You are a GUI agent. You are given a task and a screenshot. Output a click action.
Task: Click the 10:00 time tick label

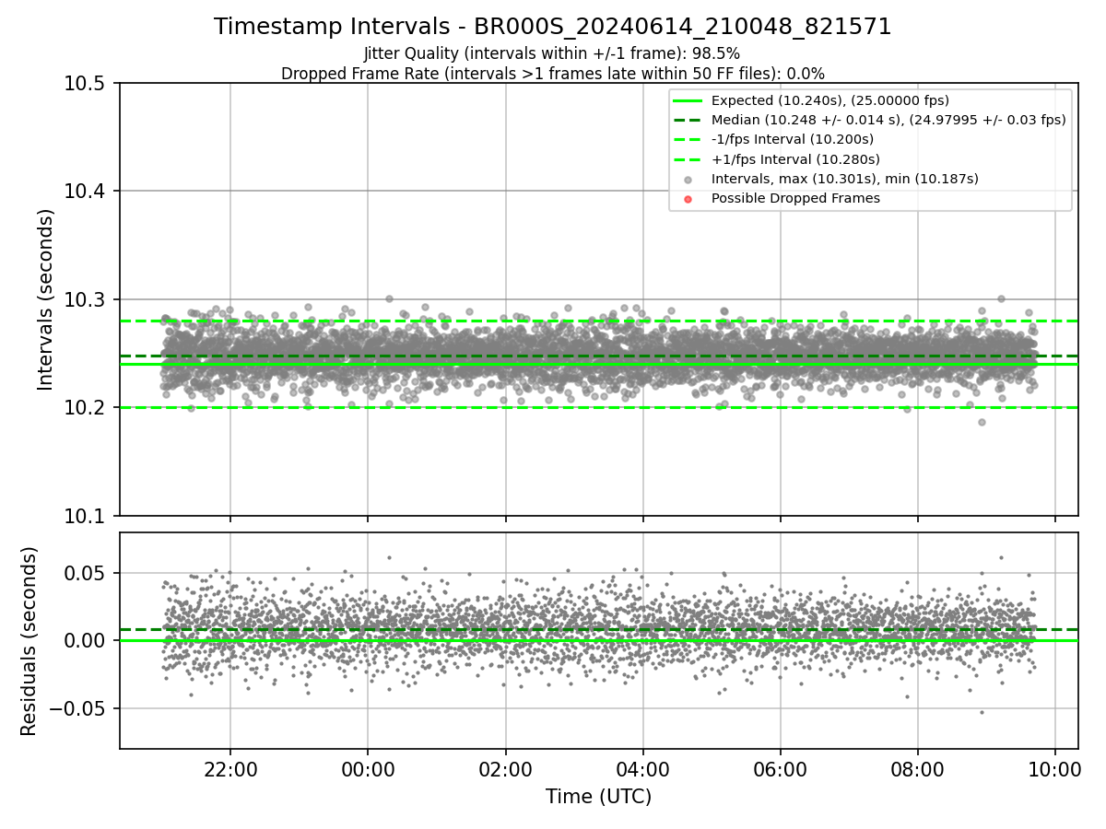(x=1055, y=769)
